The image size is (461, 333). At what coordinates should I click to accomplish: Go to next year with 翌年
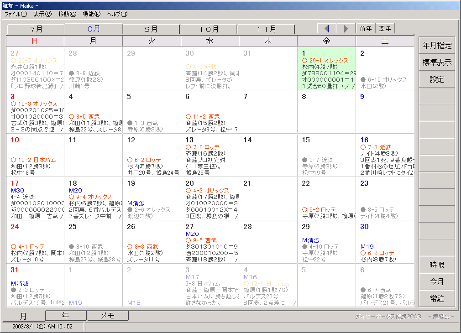(385, 28)
